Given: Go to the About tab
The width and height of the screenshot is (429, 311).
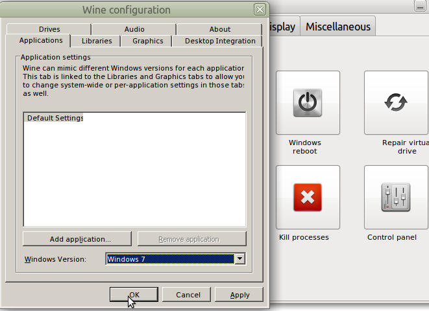Looking at the screenshot, I should point(220,29).
